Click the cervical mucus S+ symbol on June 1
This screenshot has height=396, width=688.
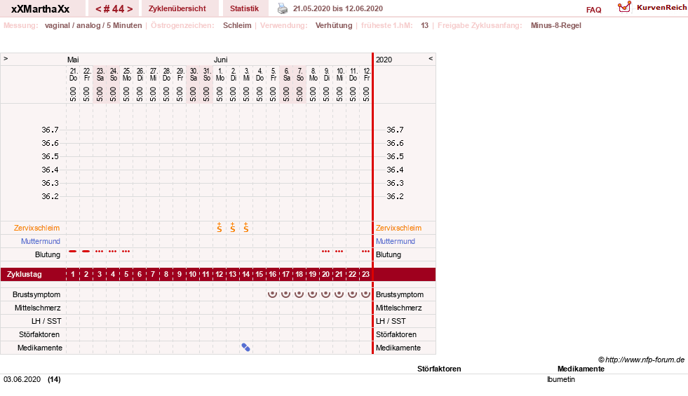click(x=220, y=227)
